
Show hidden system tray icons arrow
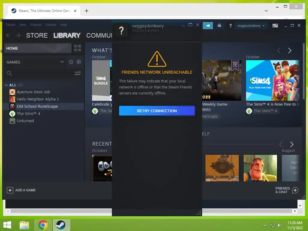(x=265, y=225)
